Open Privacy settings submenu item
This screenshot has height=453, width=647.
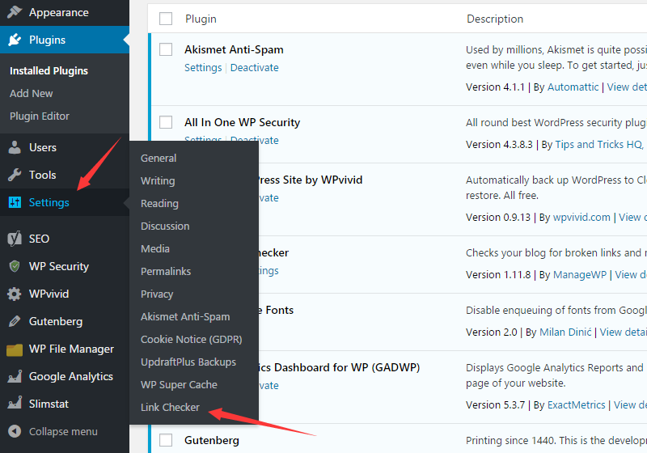(x=157, y=294)
